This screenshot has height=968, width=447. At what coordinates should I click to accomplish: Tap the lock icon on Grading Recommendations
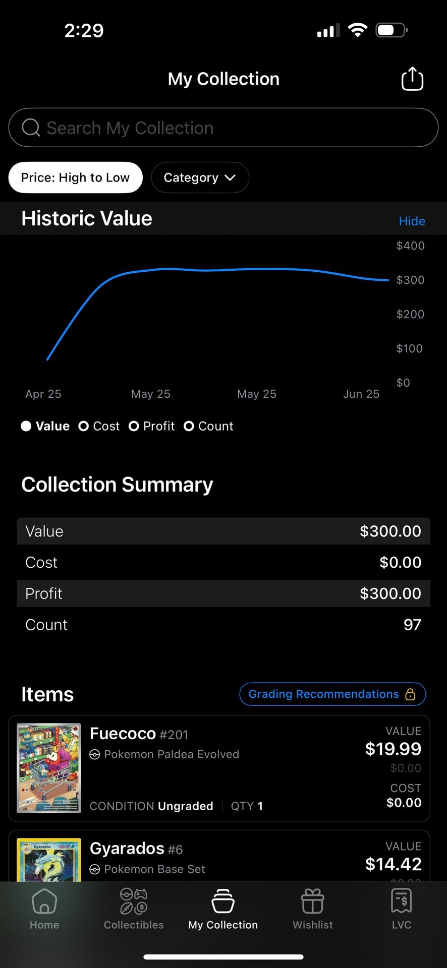click(x=410, y=694)
